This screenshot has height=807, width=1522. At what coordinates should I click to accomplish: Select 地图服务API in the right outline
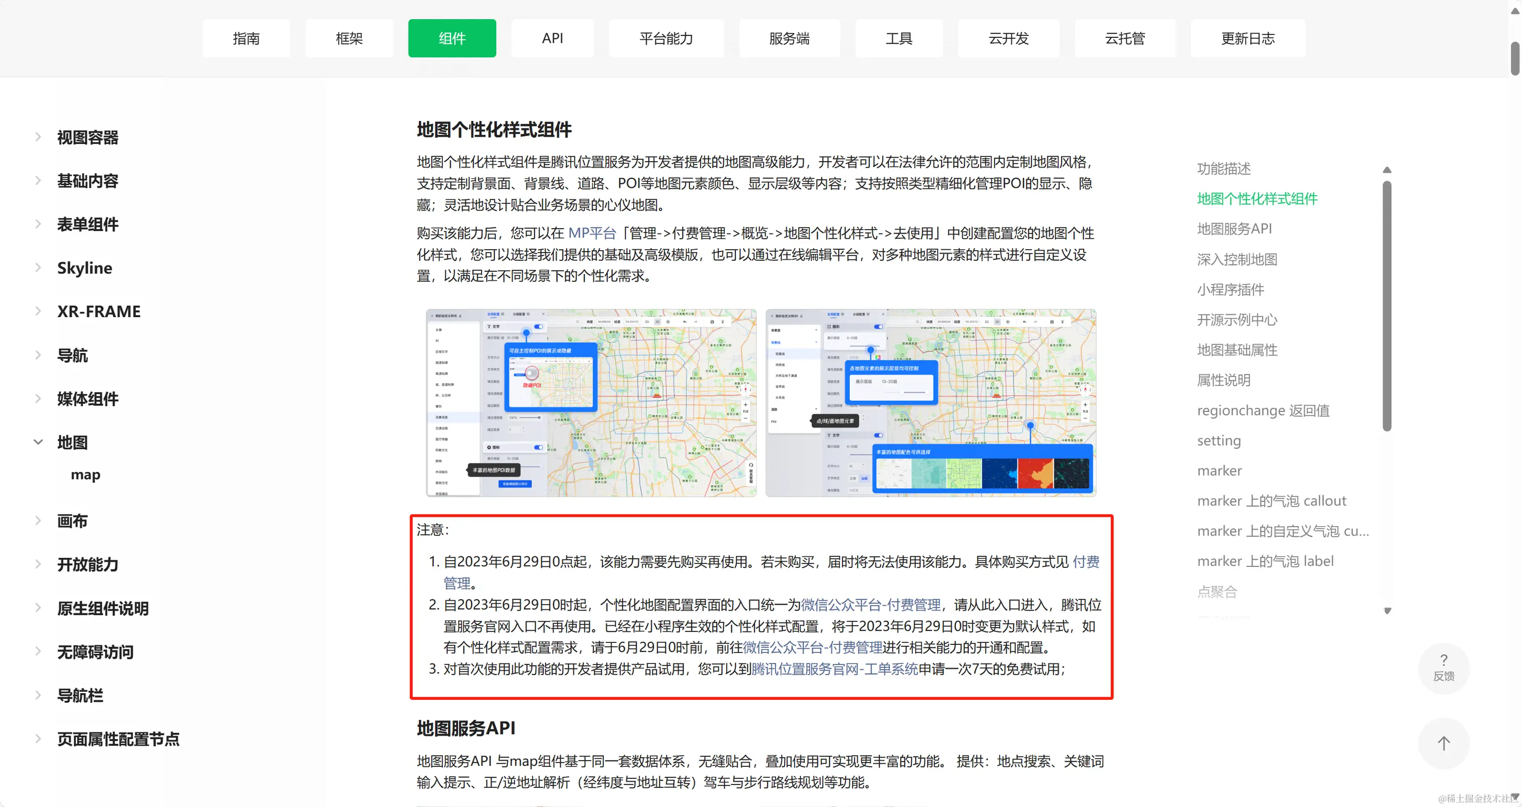click(x=1234, y=229)
